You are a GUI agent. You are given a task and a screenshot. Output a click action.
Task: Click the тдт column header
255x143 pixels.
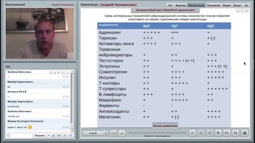(x=175, y=26)
